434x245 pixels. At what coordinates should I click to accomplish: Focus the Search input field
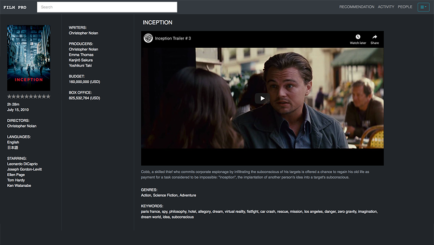(x=107, y=7)
